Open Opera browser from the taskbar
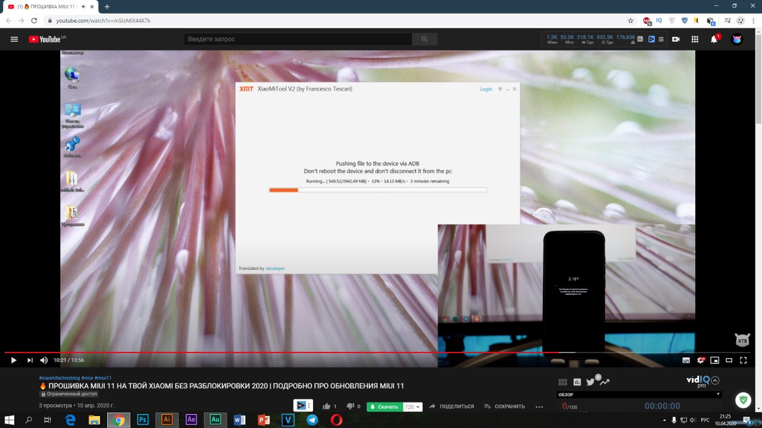 click(336, 420)
